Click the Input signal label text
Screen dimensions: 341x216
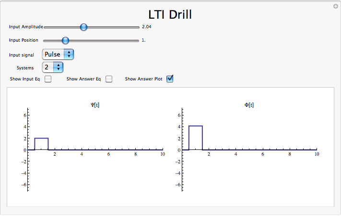click(22, 55)
